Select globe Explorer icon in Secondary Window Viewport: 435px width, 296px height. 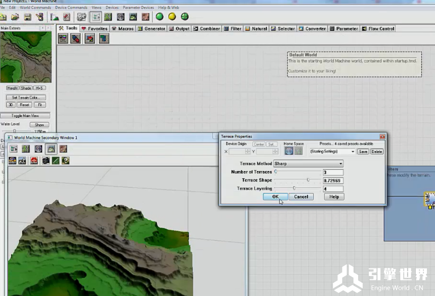click(x=38, y=149)
